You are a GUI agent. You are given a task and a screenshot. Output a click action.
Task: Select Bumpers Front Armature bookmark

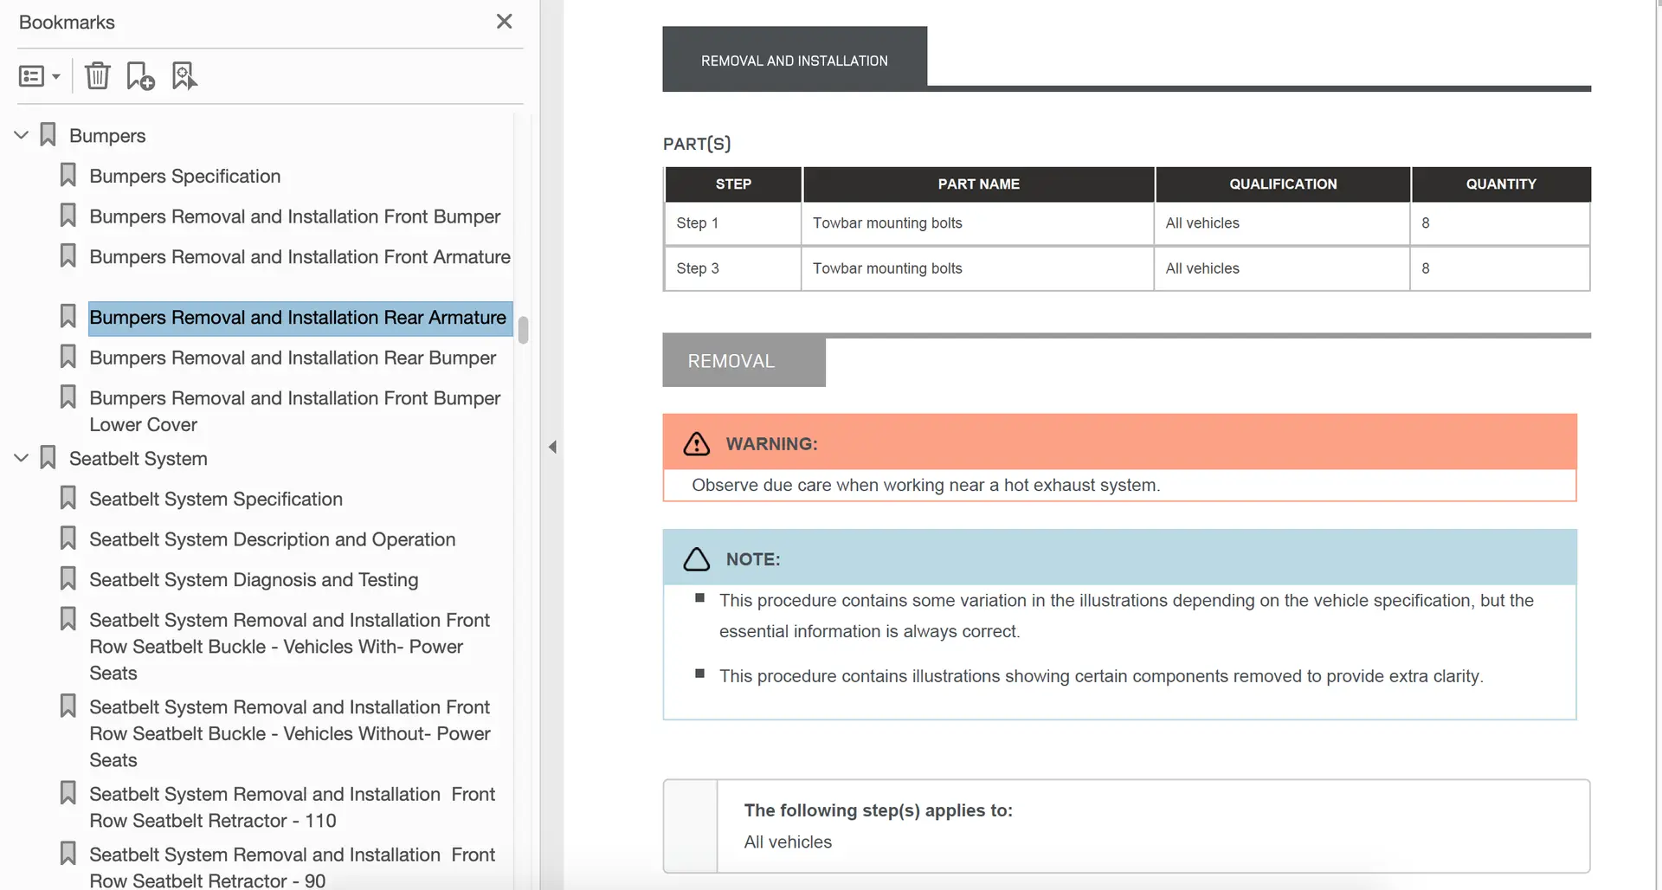[x=300, y=257]
